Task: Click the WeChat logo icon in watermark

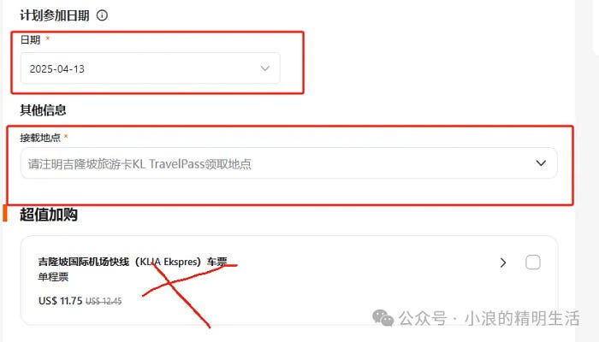Action: pyautogui.click(x=383, y=318)
